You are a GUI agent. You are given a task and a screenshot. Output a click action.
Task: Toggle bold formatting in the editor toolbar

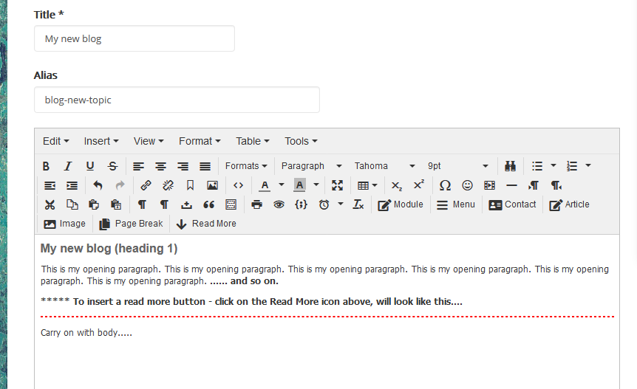46,166
